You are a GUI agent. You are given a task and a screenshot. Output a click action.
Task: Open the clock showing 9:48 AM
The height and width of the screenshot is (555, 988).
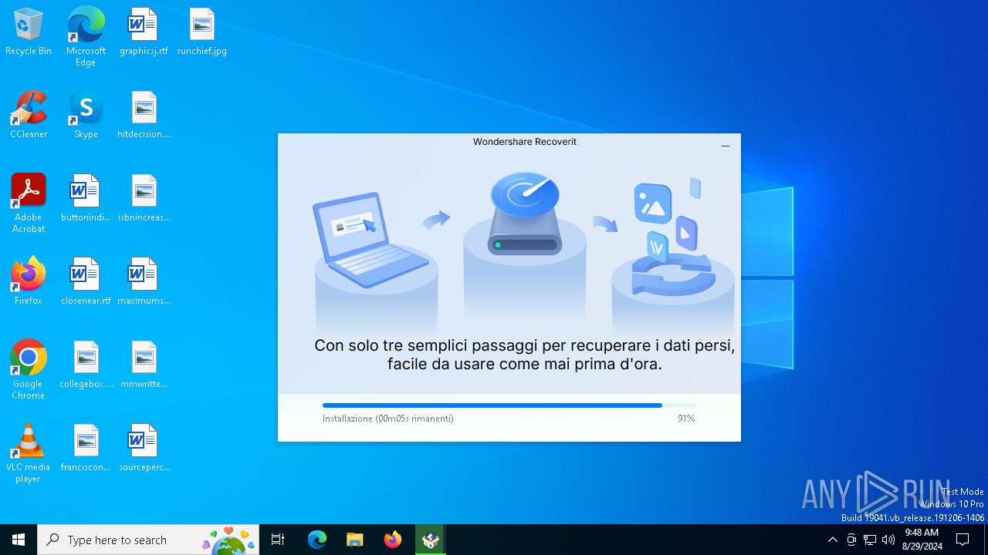tap(922, 540)
